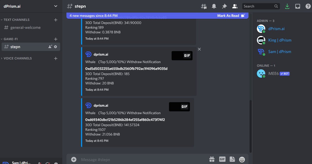Click dprism.ai author name in Ranking:797 embed
Screen dimensions: 312x164
point(101,54)
